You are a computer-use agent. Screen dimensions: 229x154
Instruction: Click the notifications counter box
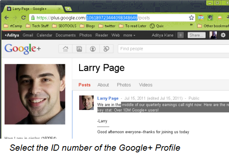(x=180, y=35)
